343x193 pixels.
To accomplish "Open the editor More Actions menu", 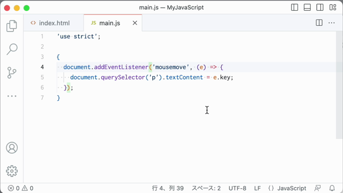I will click(332, 23).
